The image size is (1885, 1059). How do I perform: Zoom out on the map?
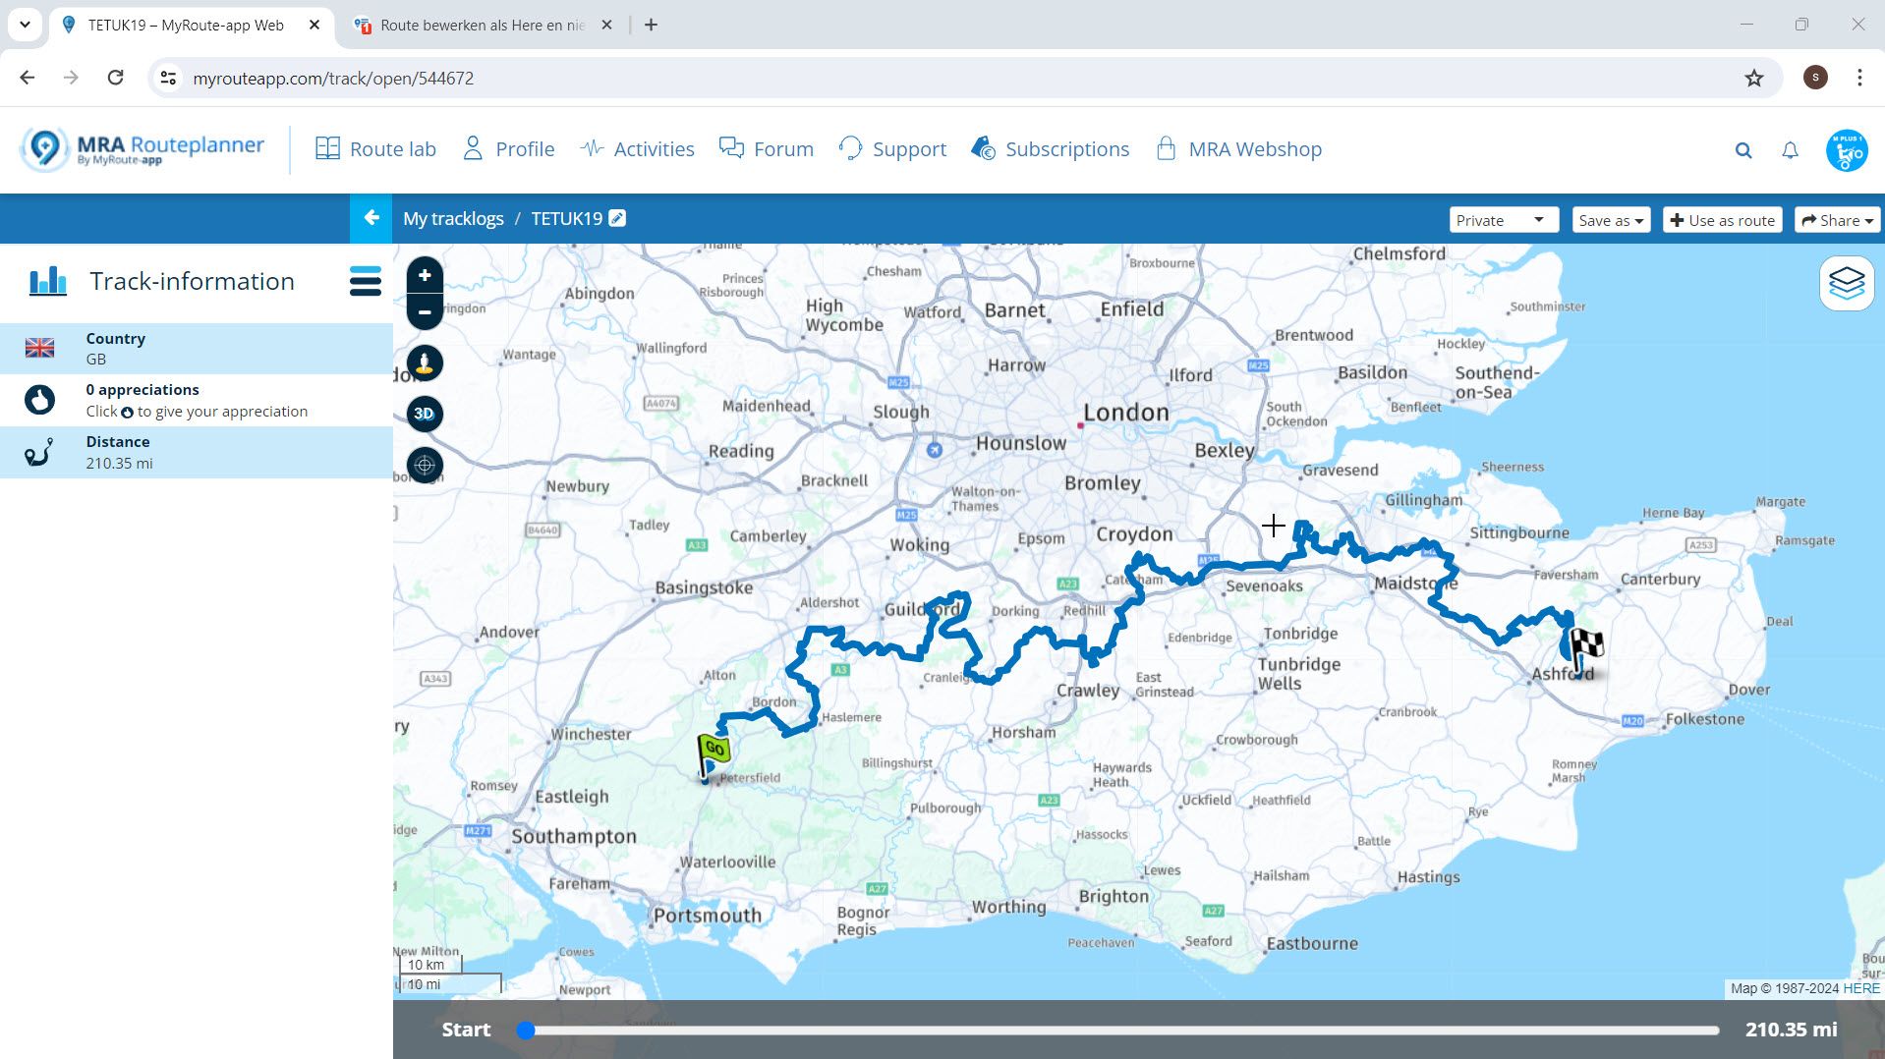(425, 312)
